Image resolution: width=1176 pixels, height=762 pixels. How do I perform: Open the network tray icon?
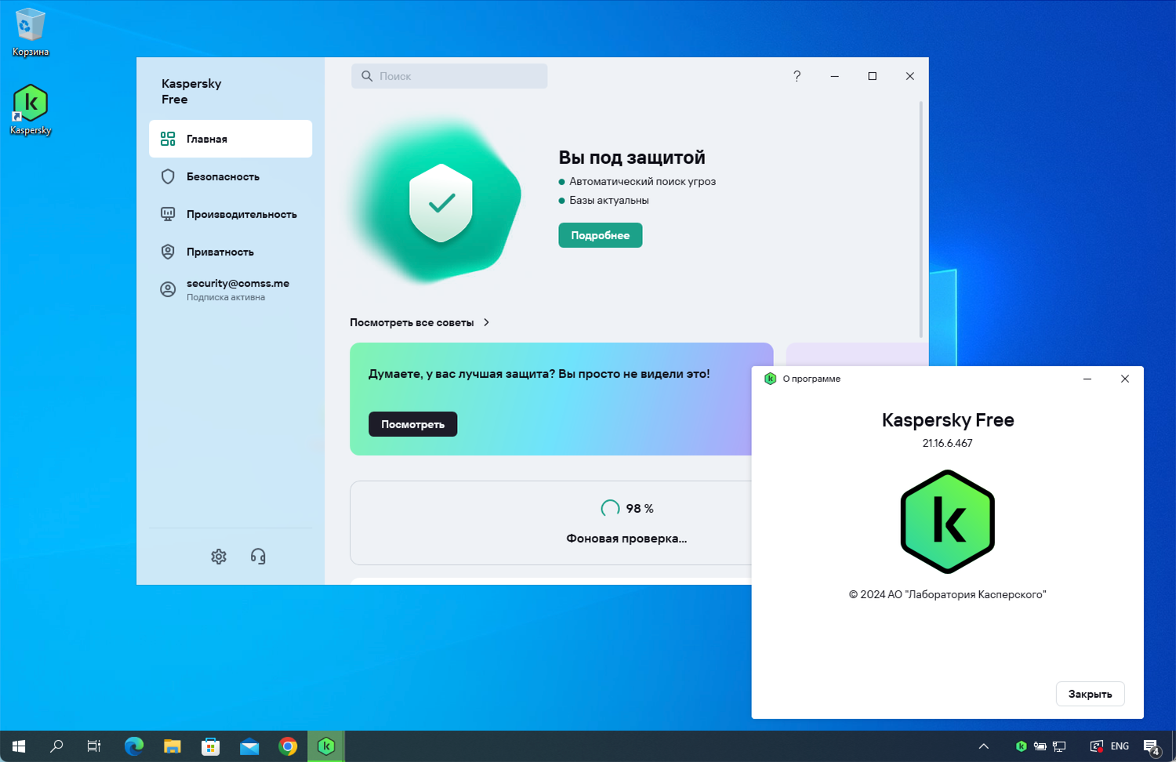[x=1059, y=746]
